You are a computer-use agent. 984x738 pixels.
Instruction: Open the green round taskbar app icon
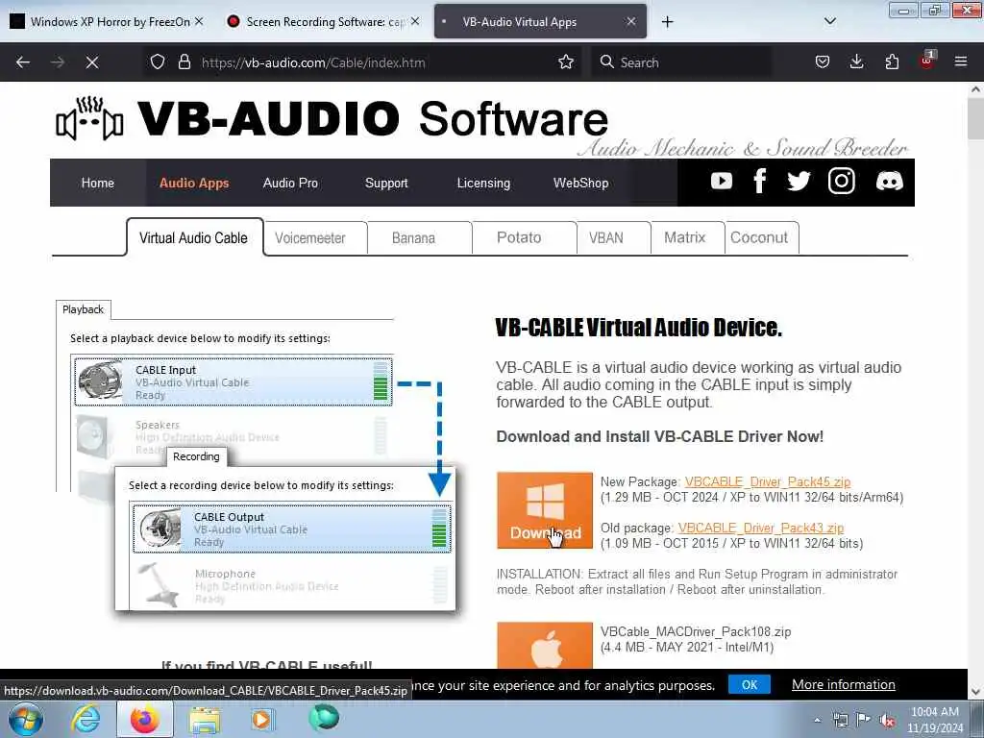click(323, 719)
